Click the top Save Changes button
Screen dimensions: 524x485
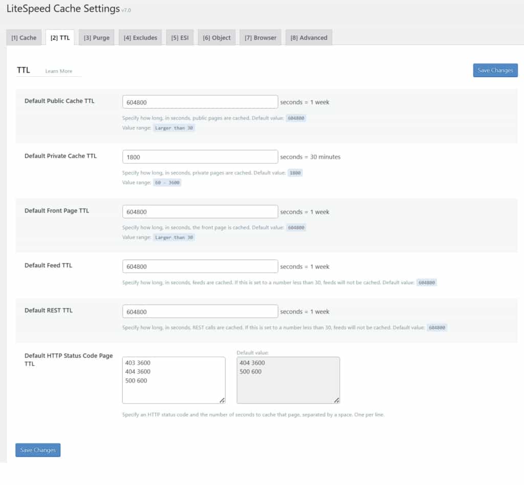495,70
